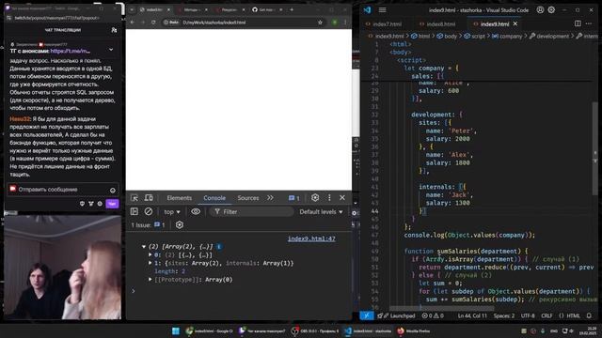
Task: Switch to OBS in the Windows taskbar
Action: [314, 330]
